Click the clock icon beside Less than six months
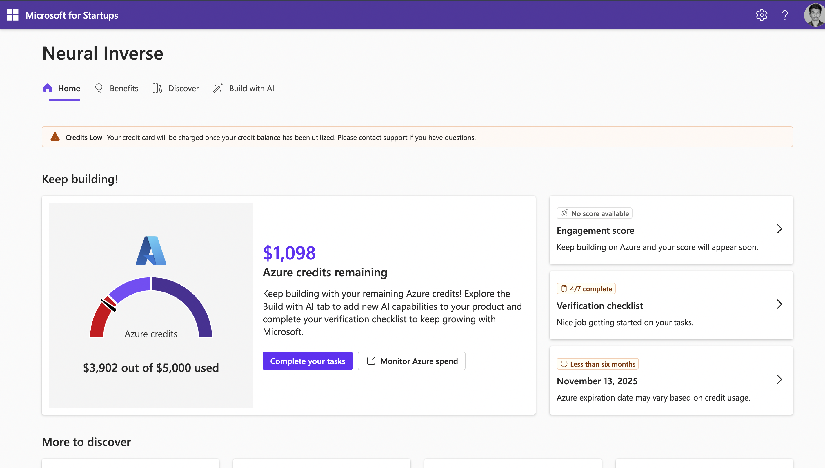The width and height of the screenshot is (825, 468). click(564, 364)
